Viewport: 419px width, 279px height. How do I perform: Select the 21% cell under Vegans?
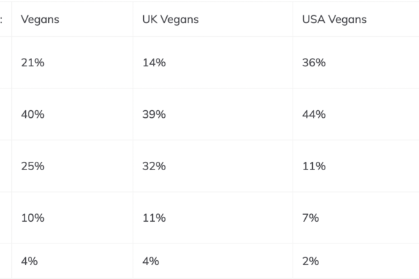click(33, 63)
